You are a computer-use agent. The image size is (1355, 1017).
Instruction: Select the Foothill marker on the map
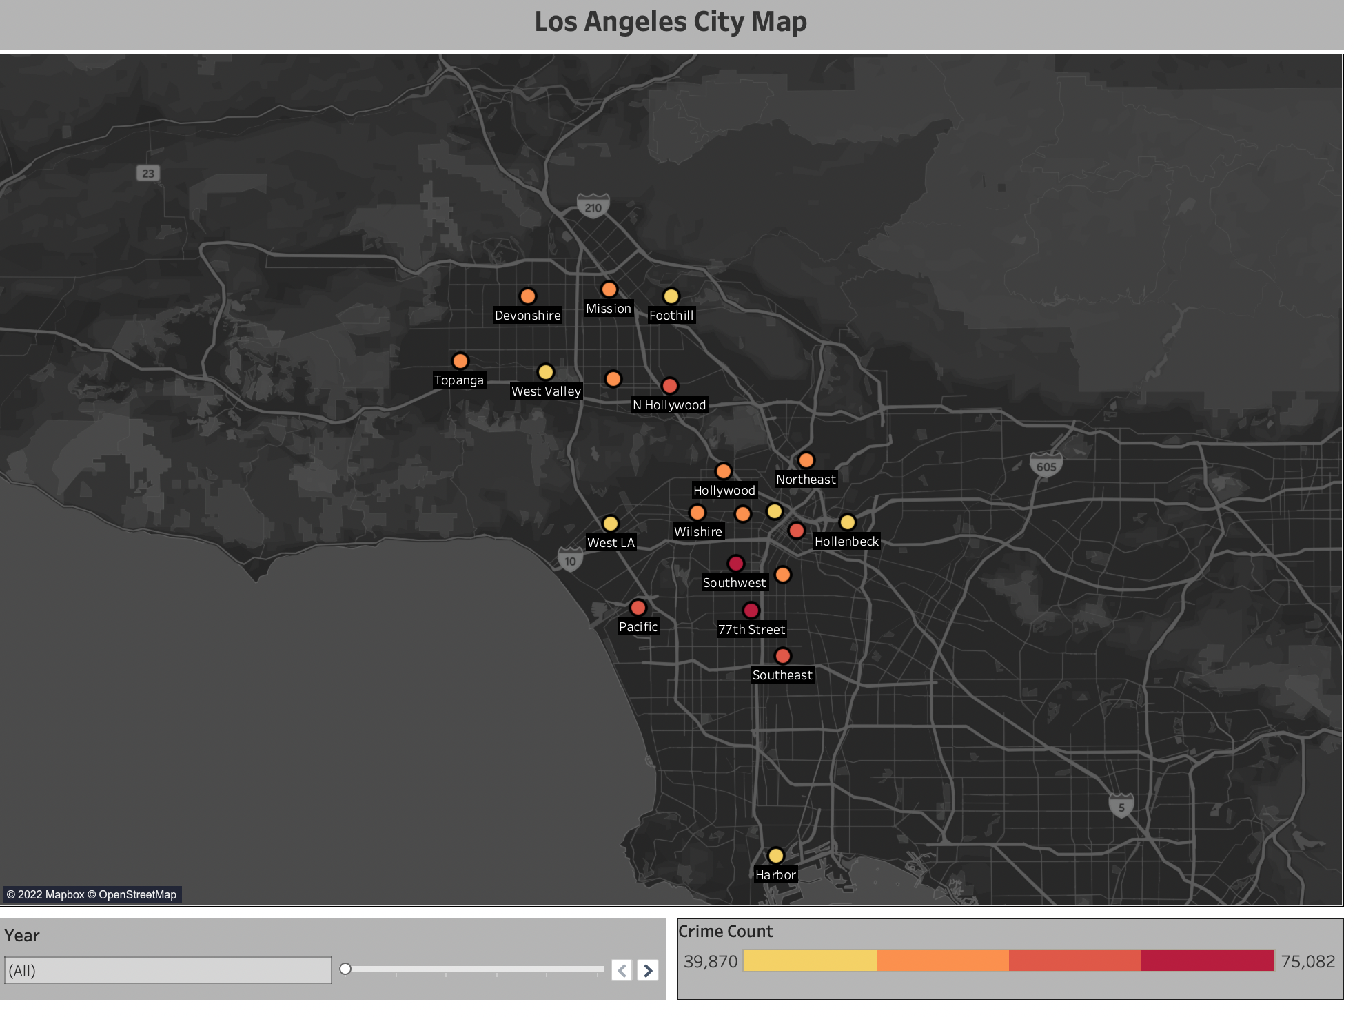click(x=671, y=295)
